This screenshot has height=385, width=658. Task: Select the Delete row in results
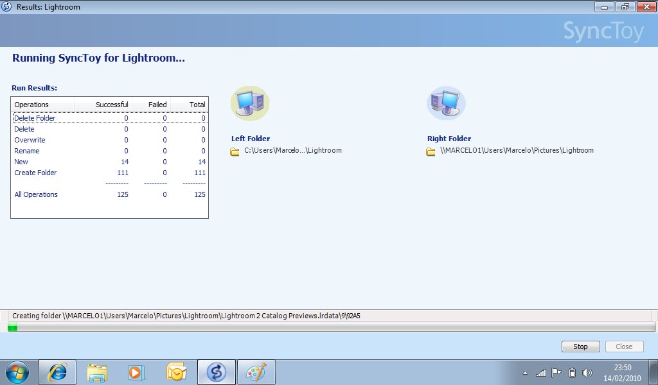pyautogui.click(x=110, y=129)
